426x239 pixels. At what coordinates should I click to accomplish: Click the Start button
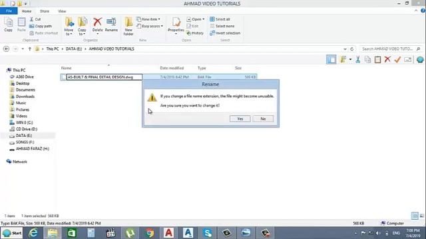[12, 233]
